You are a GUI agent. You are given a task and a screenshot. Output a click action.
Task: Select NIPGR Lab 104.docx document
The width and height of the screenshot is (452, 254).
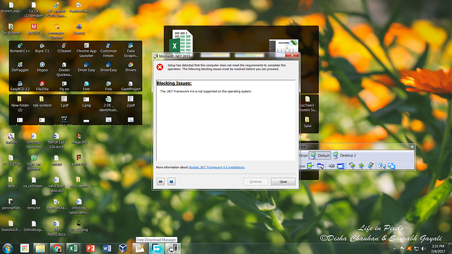point(56,141)
